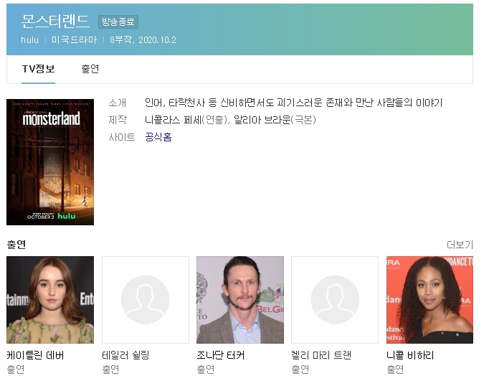Visit the 공식홈 official site link
This screenshot has height=386, width=489.
[158, 137]
